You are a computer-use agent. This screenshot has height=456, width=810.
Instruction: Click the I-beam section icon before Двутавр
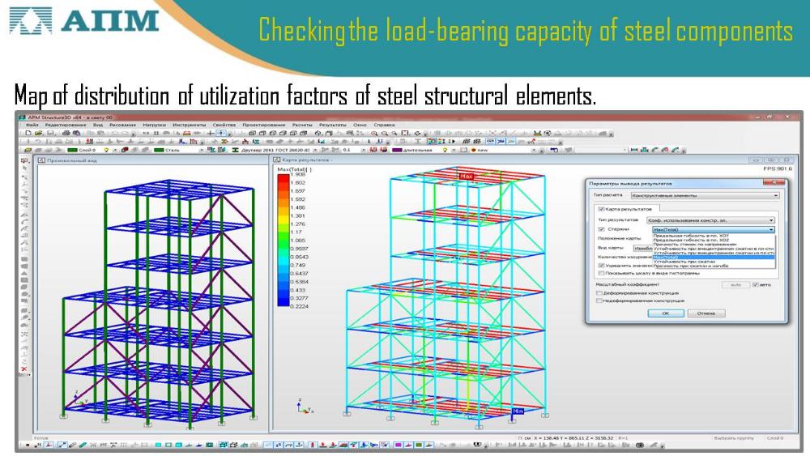click(x=236, y=150)
